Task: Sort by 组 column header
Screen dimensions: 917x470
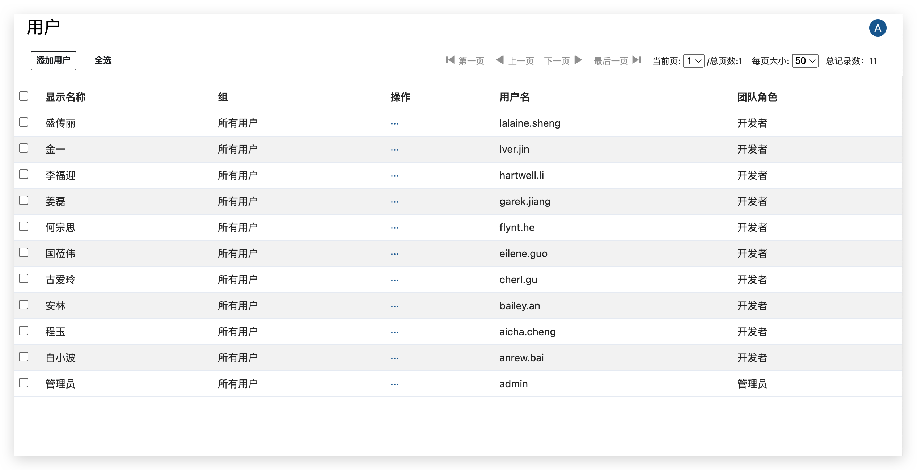Action: 223,97
